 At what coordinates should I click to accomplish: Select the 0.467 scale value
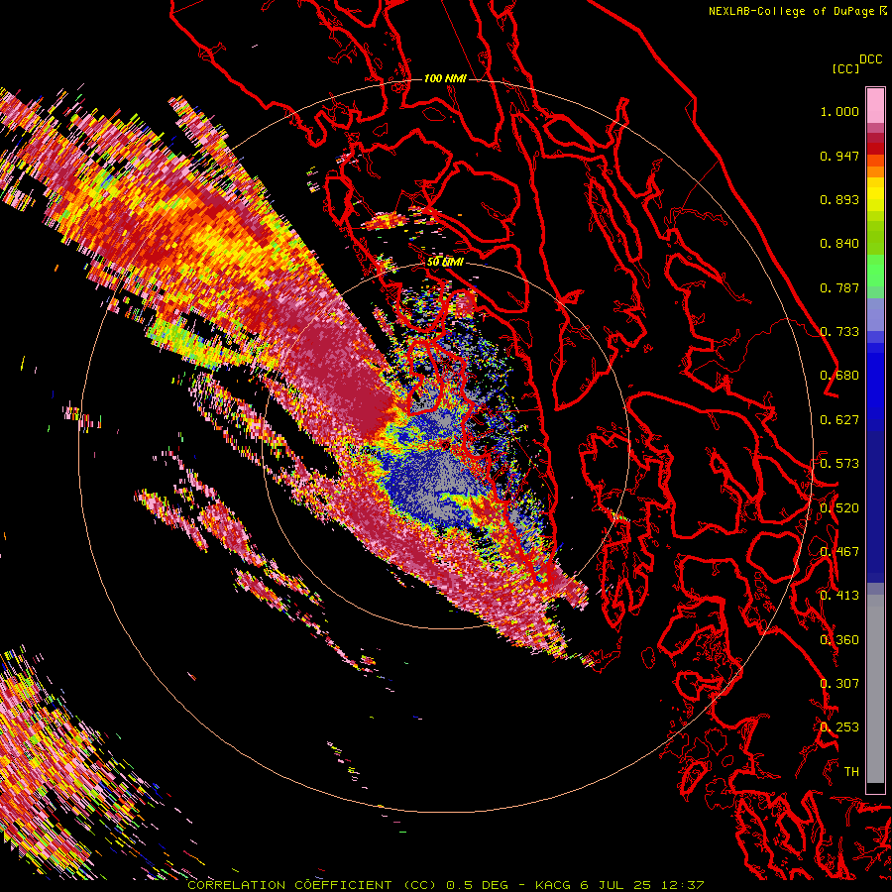(839, 552)
